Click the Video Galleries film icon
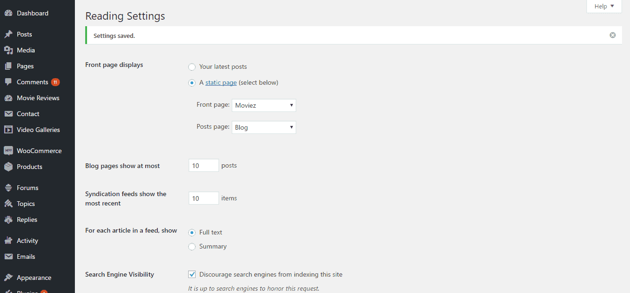 tap(8, 130)
